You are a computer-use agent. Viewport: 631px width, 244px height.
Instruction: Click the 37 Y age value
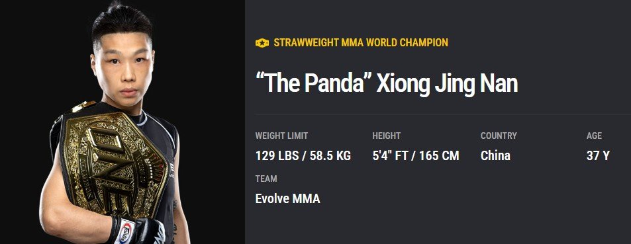(598, 155)
